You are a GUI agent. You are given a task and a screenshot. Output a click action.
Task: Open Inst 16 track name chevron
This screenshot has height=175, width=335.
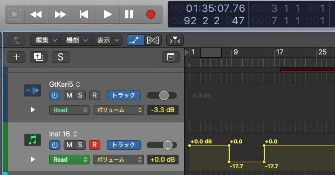75,134
